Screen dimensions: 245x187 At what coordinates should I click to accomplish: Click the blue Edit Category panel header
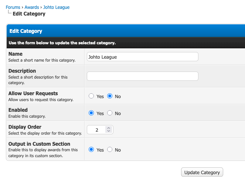(126, 31)
